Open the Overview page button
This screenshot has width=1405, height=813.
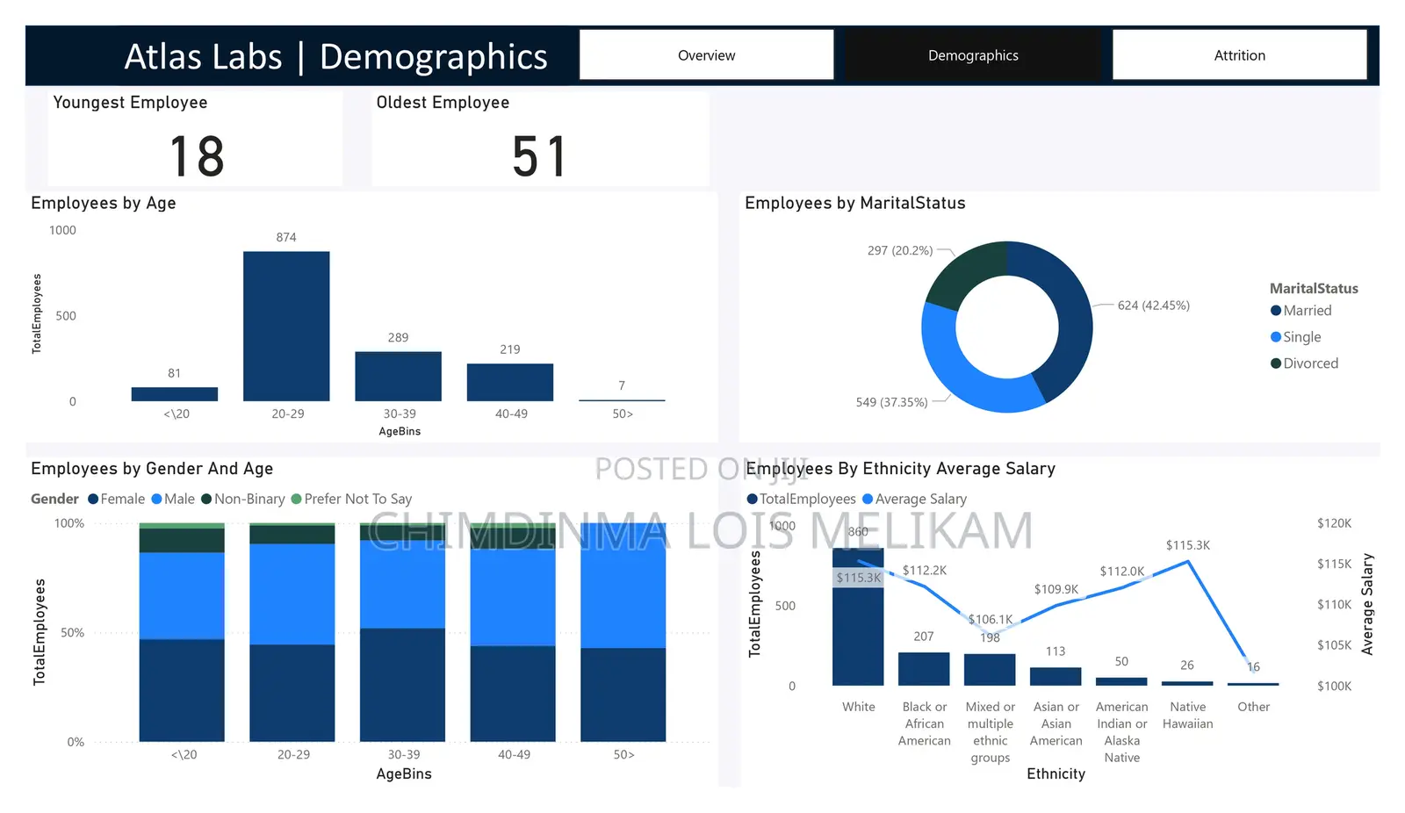tap(706, 55)
